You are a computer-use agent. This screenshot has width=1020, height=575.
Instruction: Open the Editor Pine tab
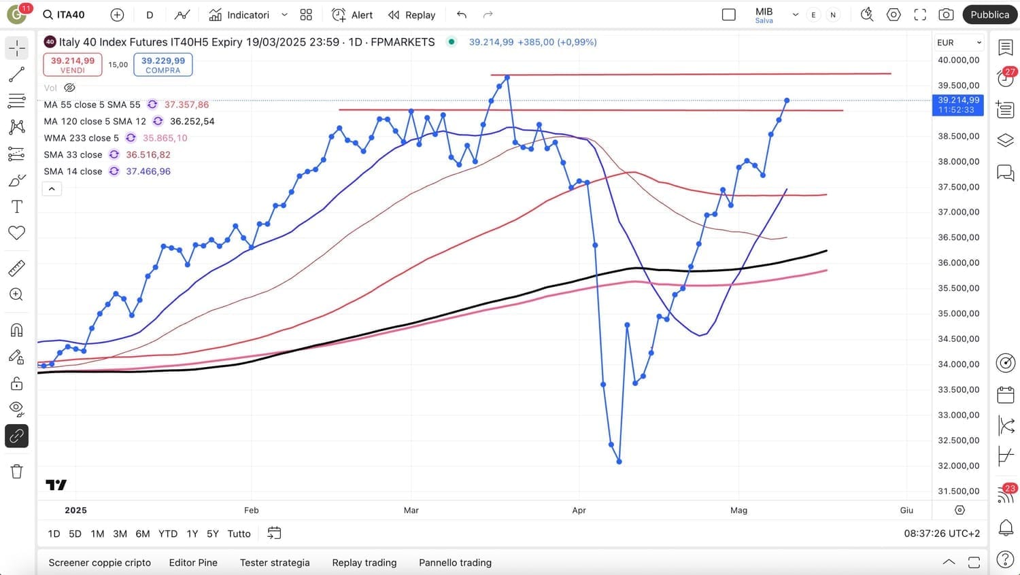(193, 562)
